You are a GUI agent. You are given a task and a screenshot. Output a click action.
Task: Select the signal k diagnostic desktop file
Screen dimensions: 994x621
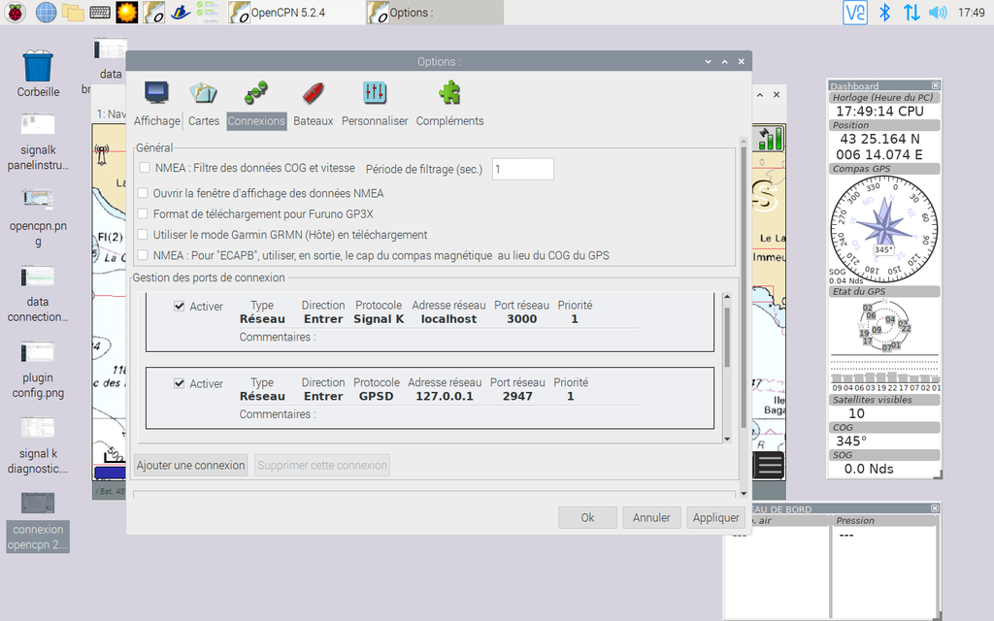point(38,446)
